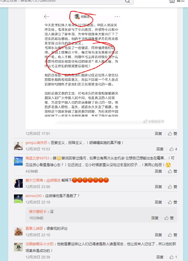Like 法国赫娜朵小太阳's comment
188x261 pixels.
173,257
